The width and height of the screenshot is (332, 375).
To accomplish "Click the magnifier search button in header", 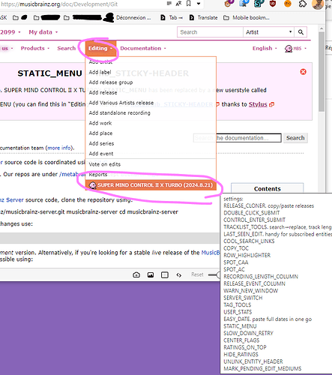I will tap(301, 32).
